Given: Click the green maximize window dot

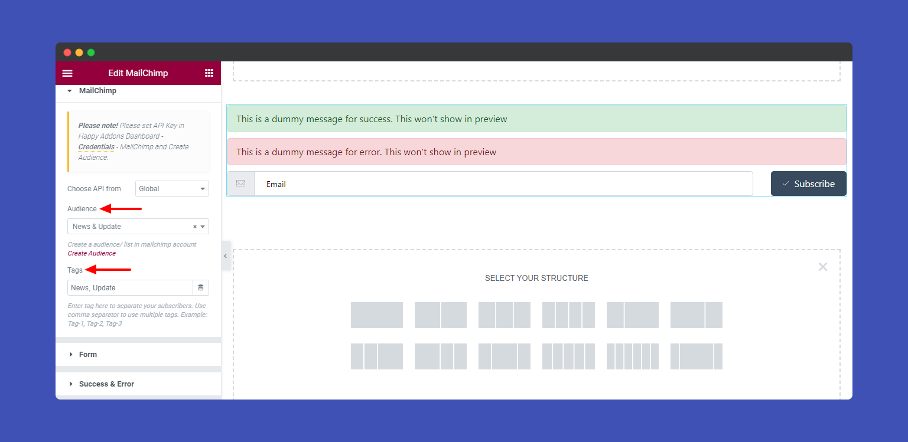Looking at the screenshot, I should pyautogui.click(x=91, y=53).
